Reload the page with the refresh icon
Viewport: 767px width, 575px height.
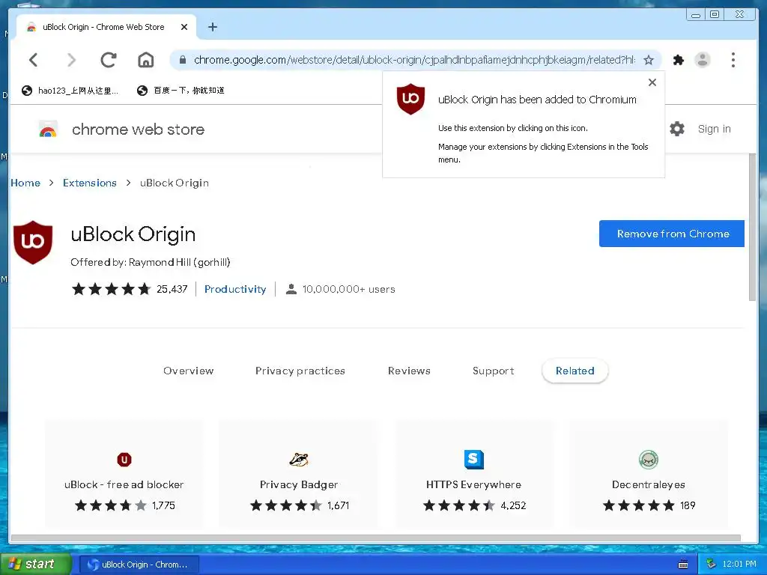point(109,60)
